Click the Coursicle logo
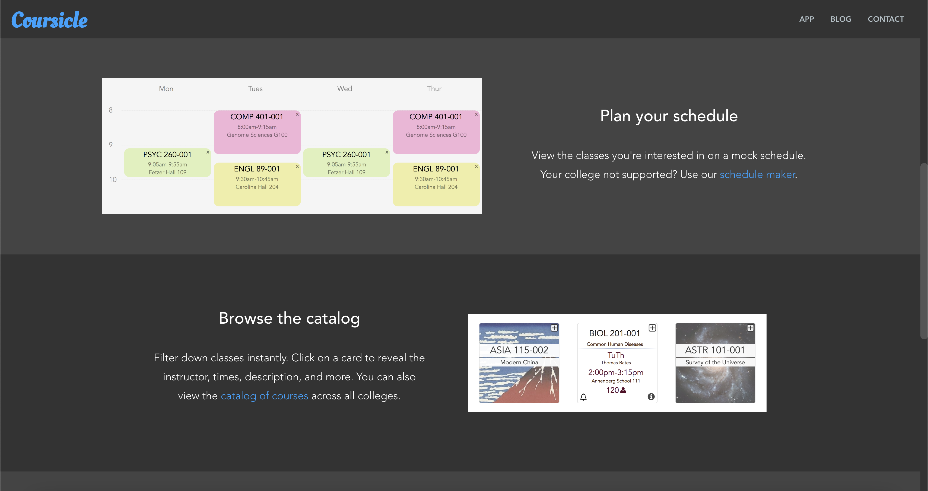 tap(49, 20)
